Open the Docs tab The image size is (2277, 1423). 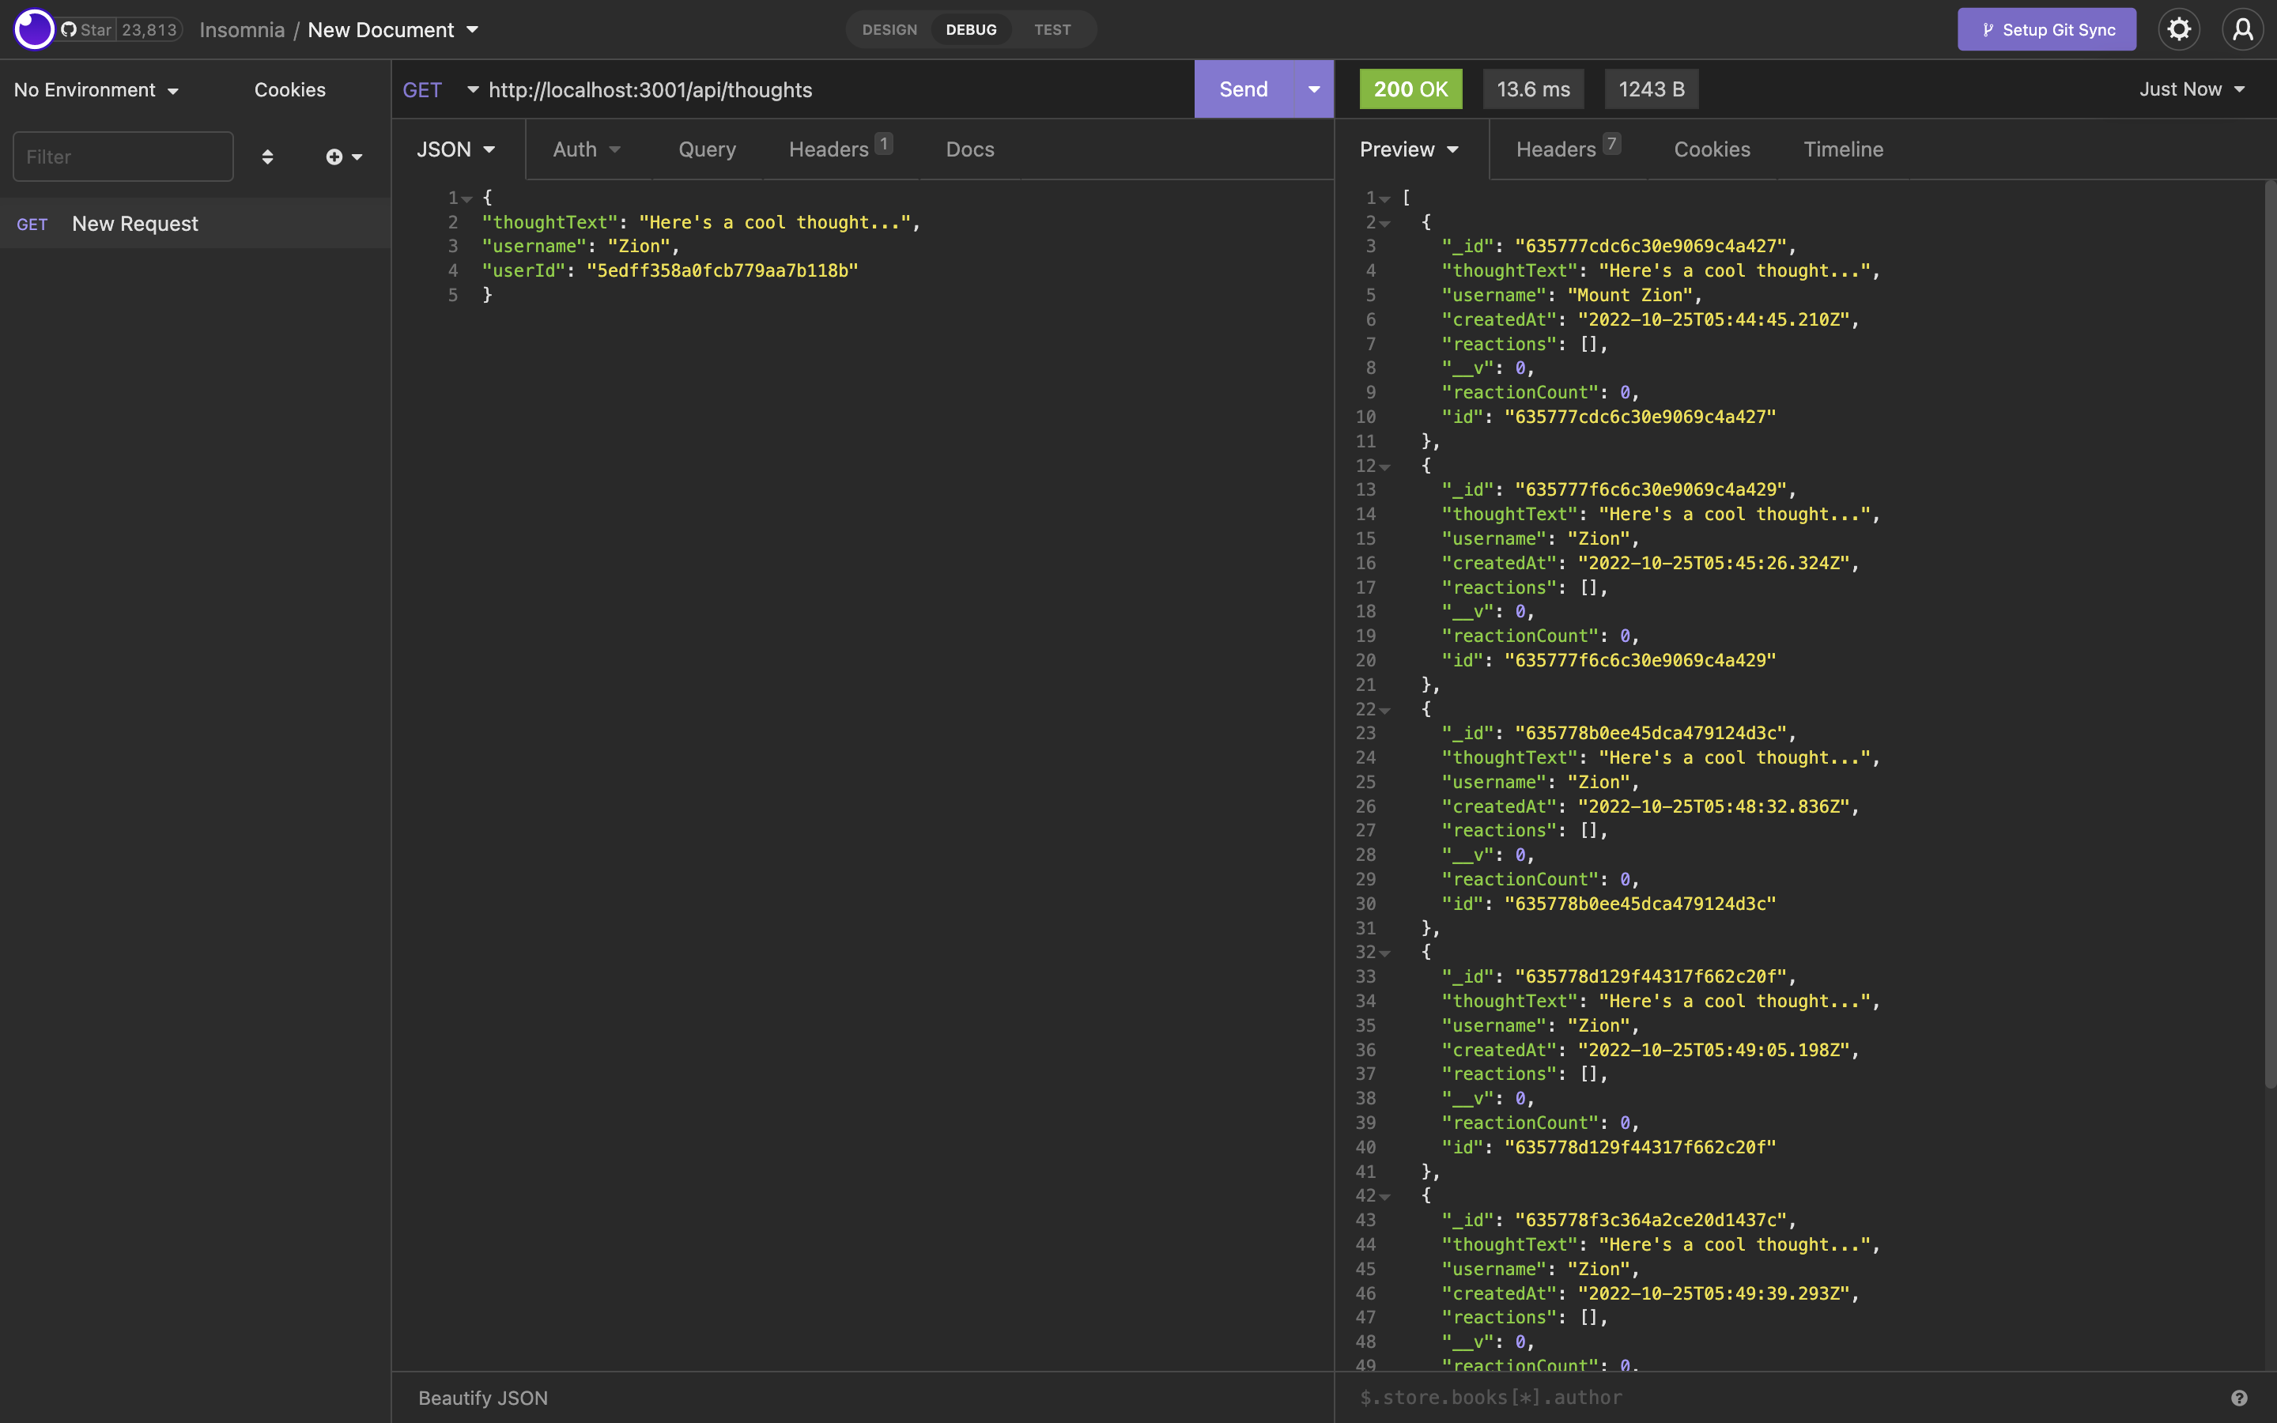point(969,149)
